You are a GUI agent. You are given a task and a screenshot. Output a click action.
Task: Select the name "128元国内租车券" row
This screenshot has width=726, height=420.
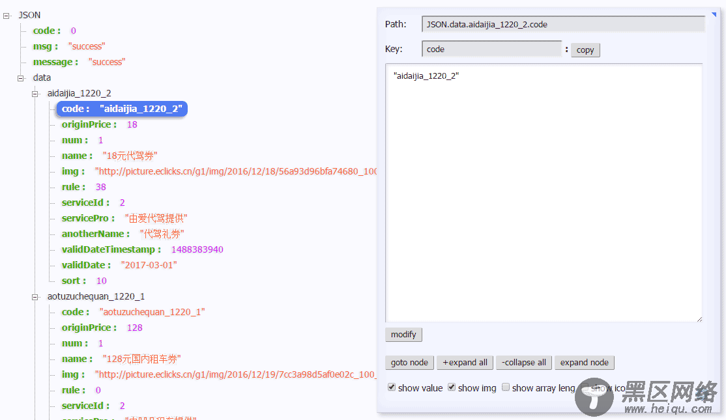click(121, 359)
